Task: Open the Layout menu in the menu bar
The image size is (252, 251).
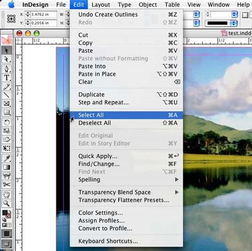Action: pos(101,4)
